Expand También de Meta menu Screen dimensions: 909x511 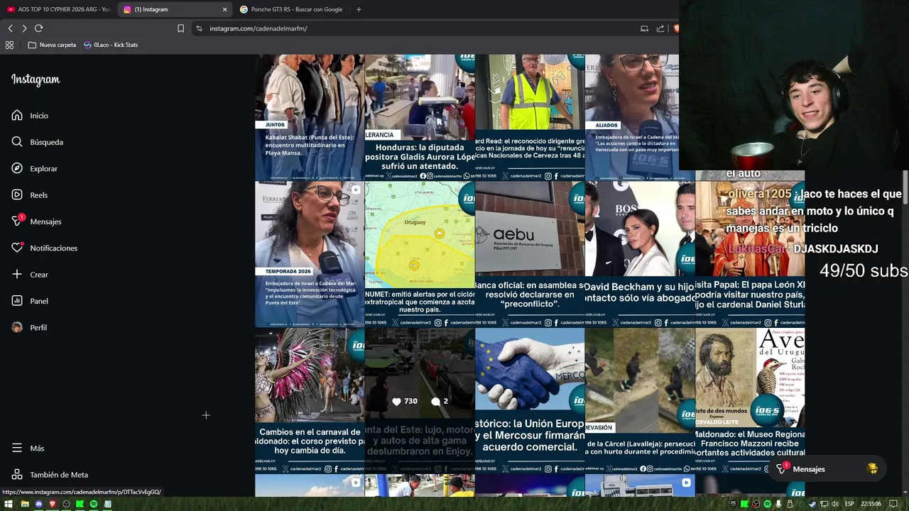[x=50, y=475]
